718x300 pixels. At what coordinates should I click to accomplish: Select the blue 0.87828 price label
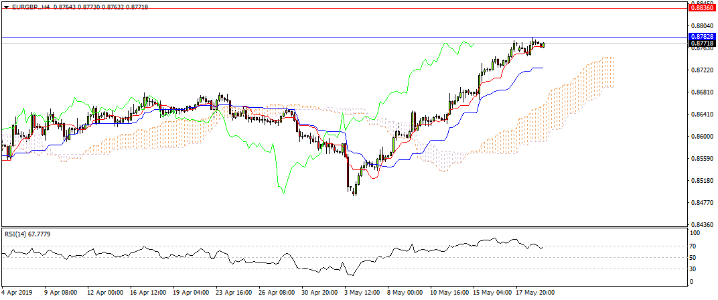pos(701,36)
